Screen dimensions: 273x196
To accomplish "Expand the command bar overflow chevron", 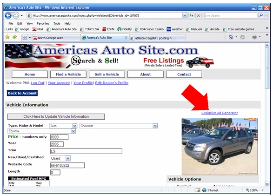I will (x=267, y=35).
